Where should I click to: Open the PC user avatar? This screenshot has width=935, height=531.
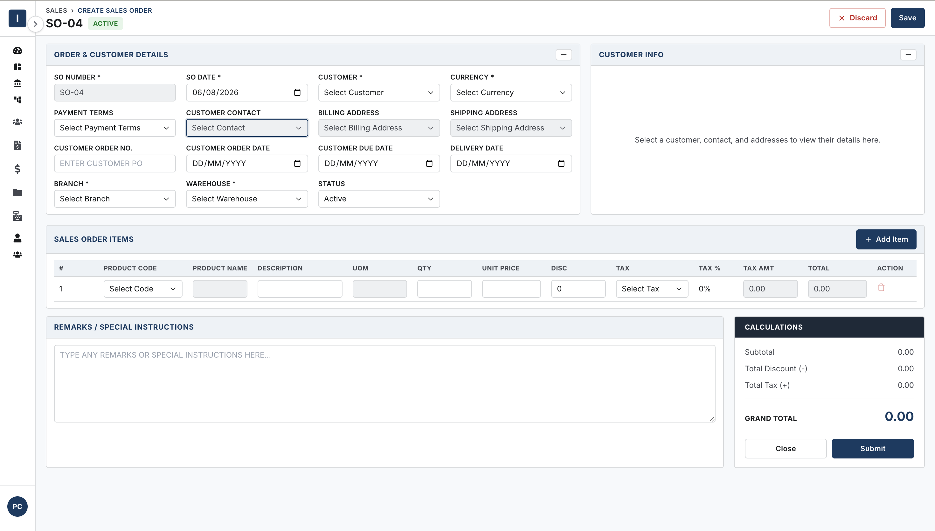pyautogui.click(x=17, y=506)
